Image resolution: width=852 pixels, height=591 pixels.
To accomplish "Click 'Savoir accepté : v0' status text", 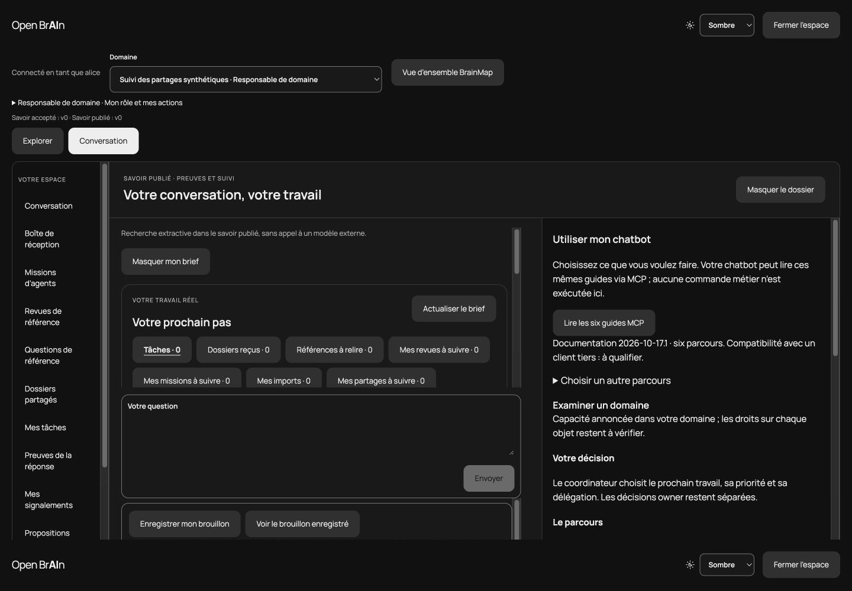I will [x=40, y=118].
